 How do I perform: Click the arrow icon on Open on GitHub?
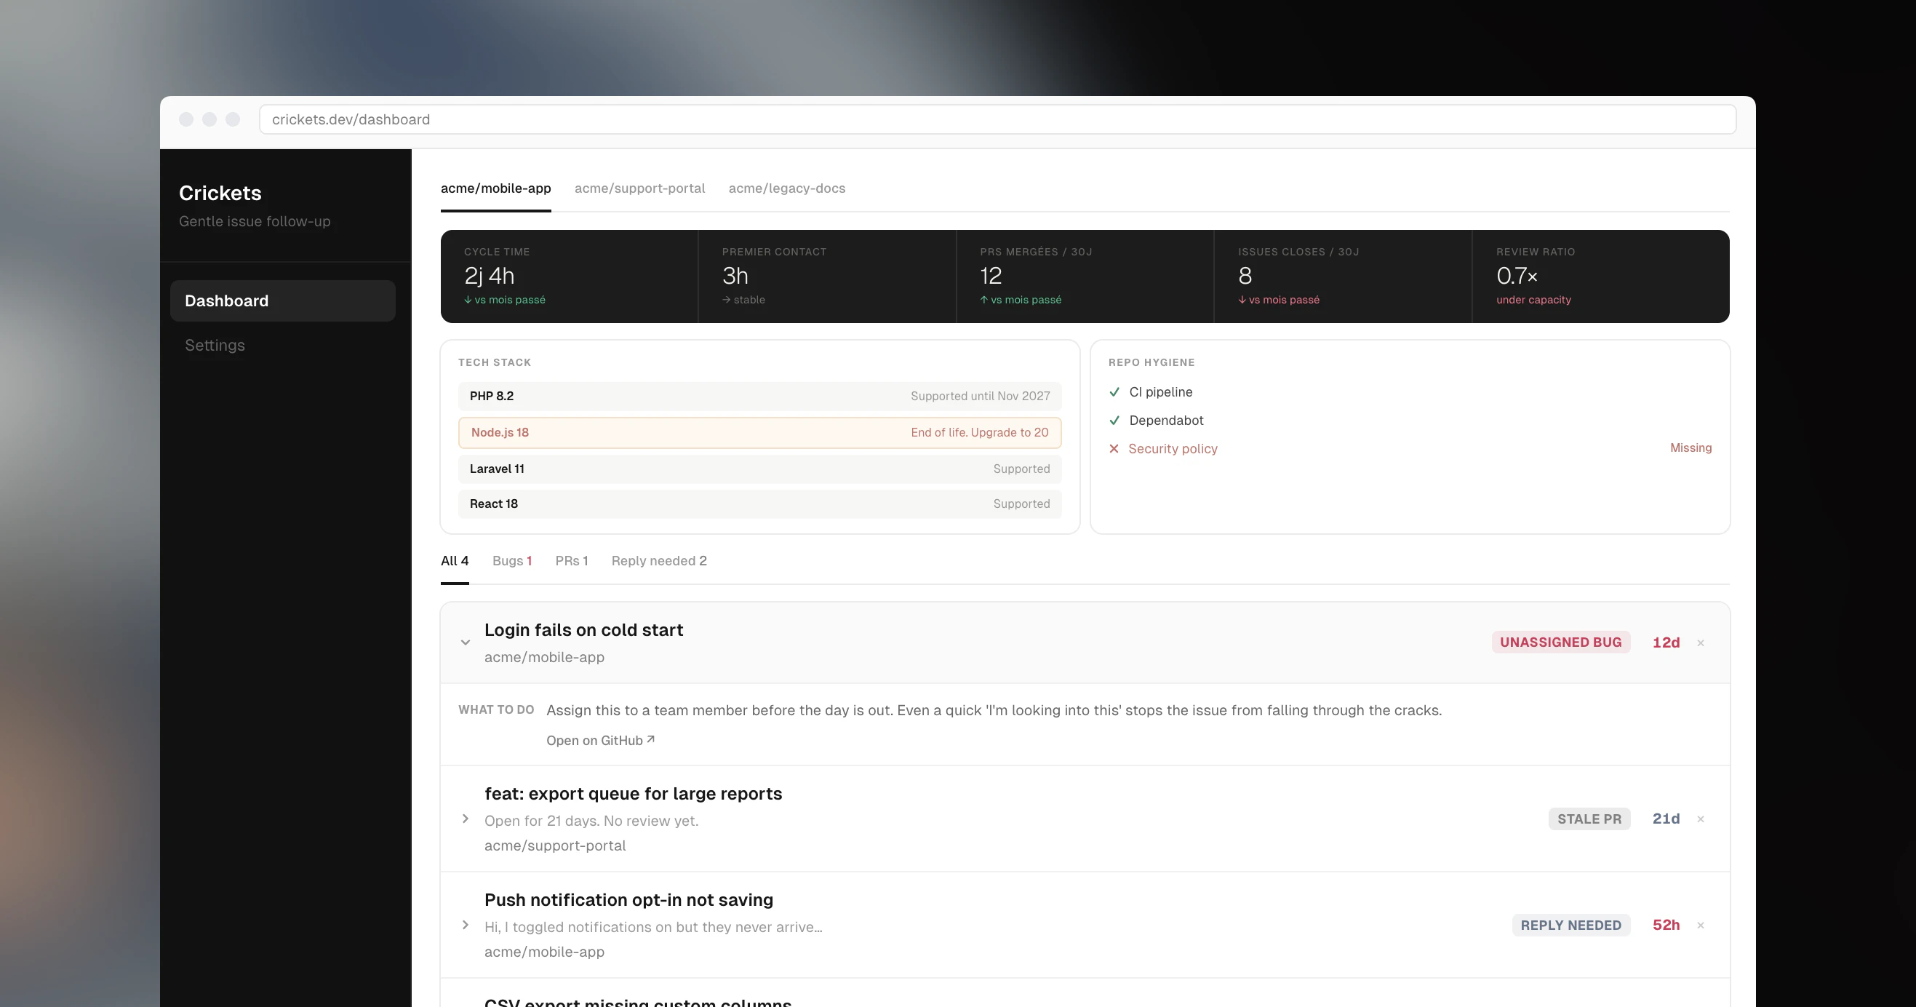pyautogui.click(x=651, y=739)
